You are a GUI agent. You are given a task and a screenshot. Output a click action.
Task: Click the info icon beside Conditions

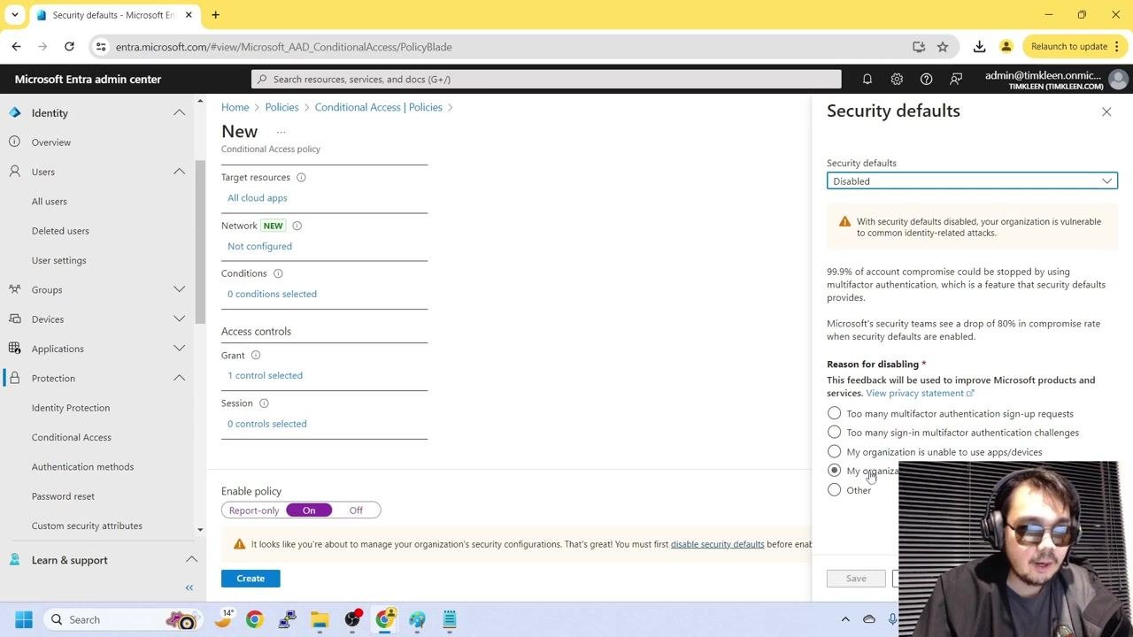click(x=278, y=273)
